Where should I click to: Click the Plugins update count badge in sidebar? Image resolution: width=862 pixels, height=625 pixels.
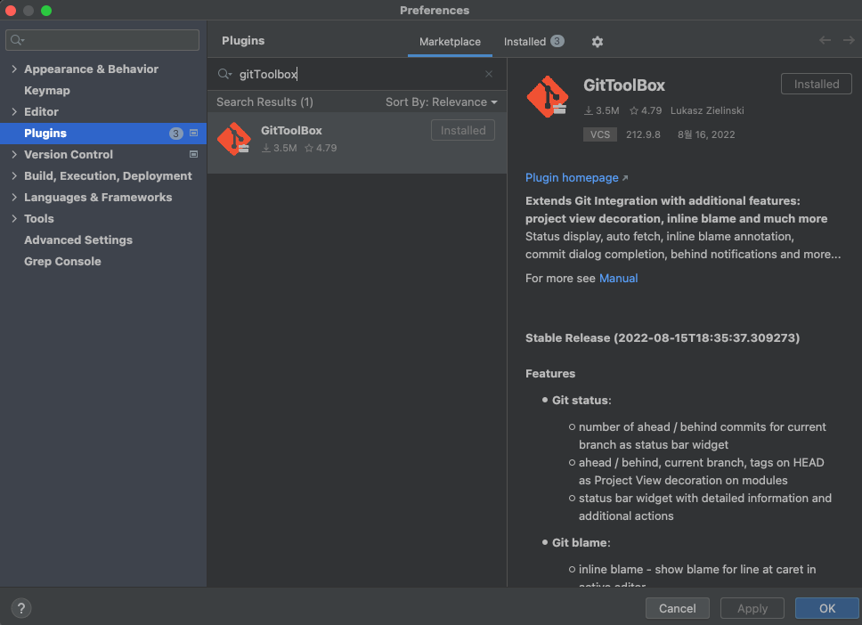tap(176, 133)
